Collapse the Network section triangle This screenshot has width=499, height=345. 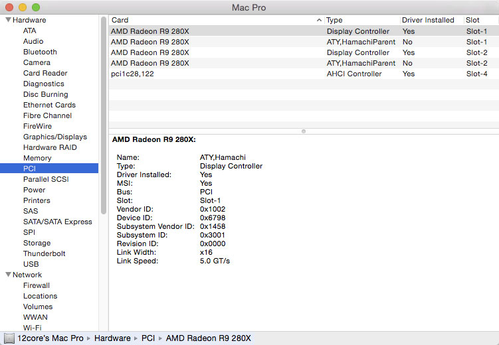tap(8, 275)
